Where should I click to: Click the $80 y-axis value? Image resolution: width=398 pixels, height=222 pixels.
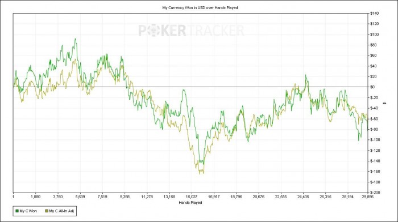pyautogui.click(x=374, y=45)
